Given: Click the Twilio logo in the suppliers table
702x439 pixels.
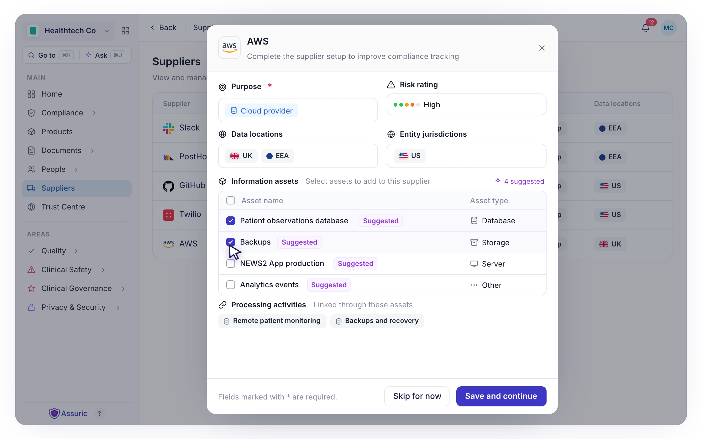Looking at the screenshot, I should point(169,214).
